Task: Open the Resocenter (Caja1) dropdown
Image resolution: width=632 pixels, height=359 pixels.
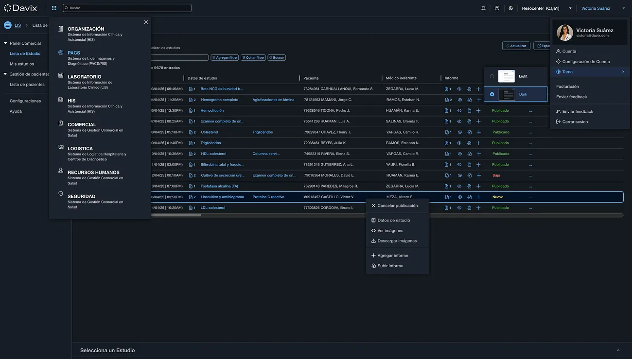Action: 570,8
